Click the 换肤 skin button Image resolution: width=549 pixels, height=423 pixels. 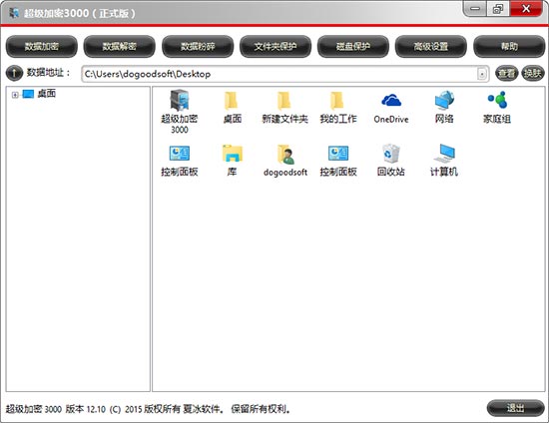[533, 73]
